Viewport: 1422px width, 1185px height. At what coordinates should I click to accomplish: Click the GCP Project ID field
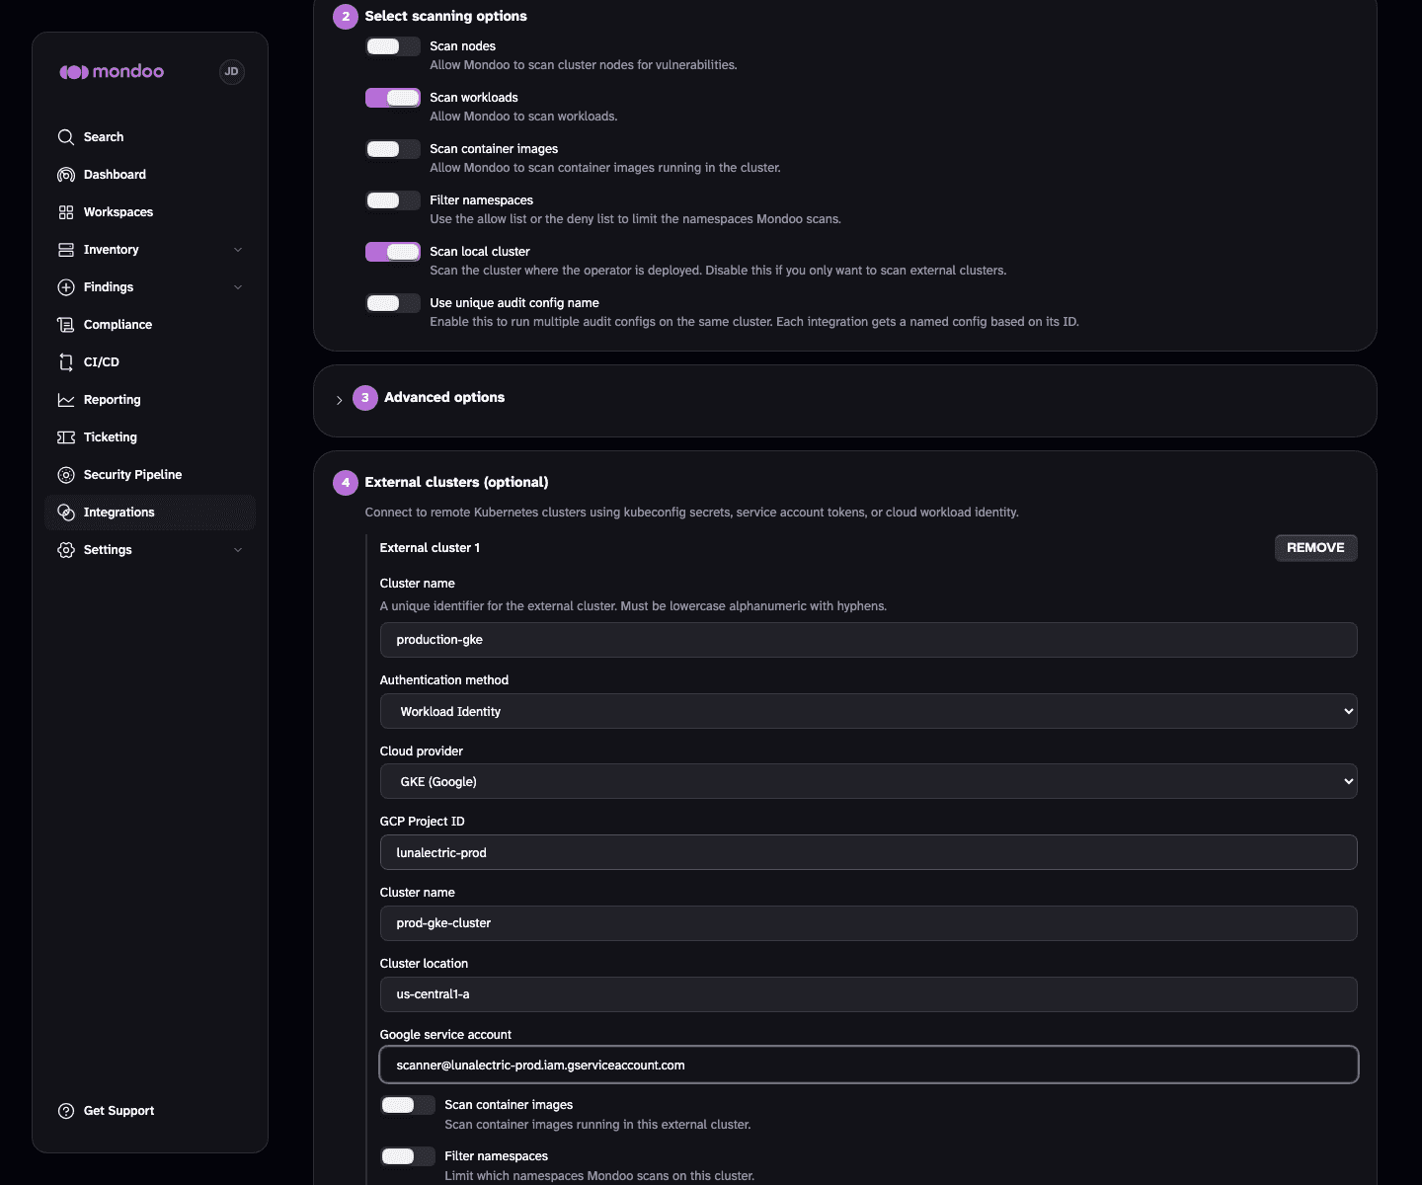click(x=869, y=852)
